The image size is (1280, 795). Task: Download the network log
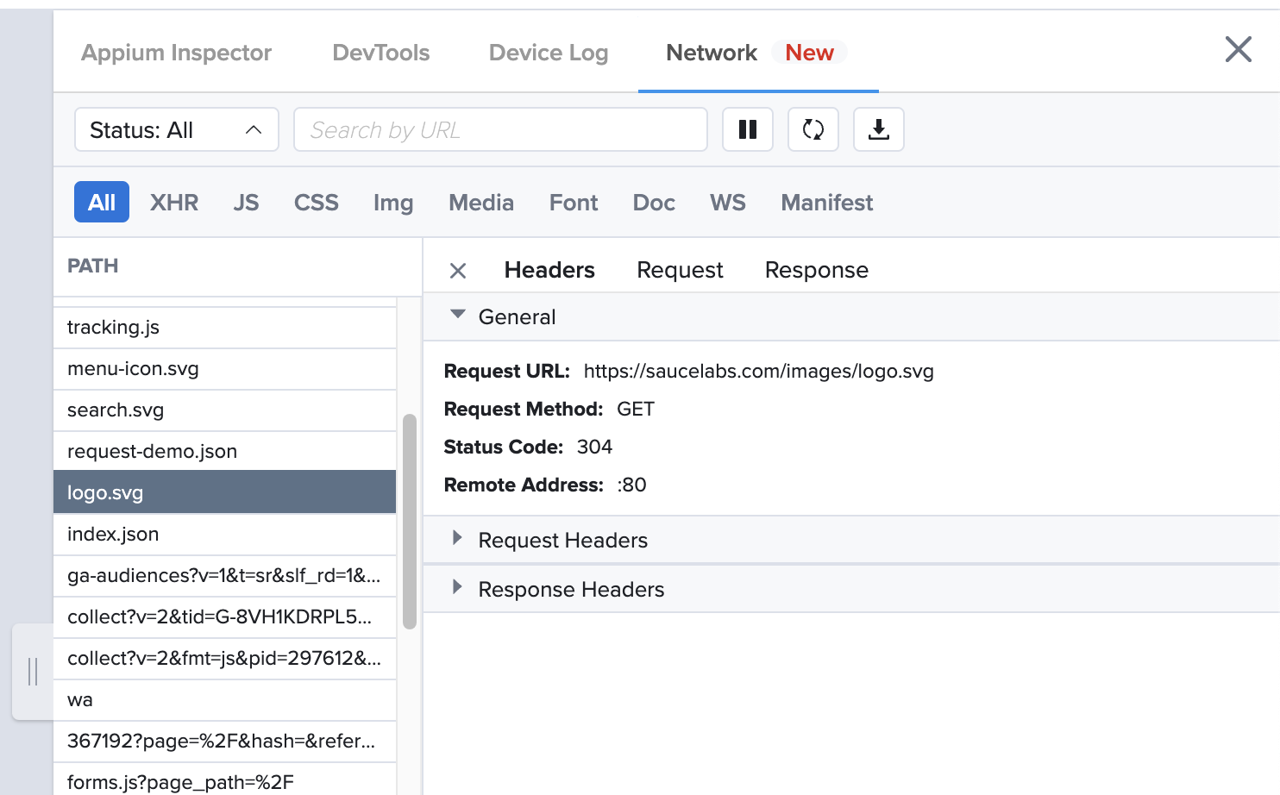(878, 129)
